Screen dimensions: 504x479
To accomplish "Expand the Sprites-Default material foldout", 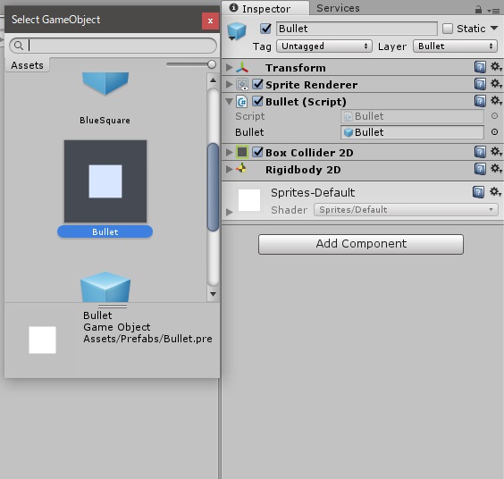I will pos(229,212).
